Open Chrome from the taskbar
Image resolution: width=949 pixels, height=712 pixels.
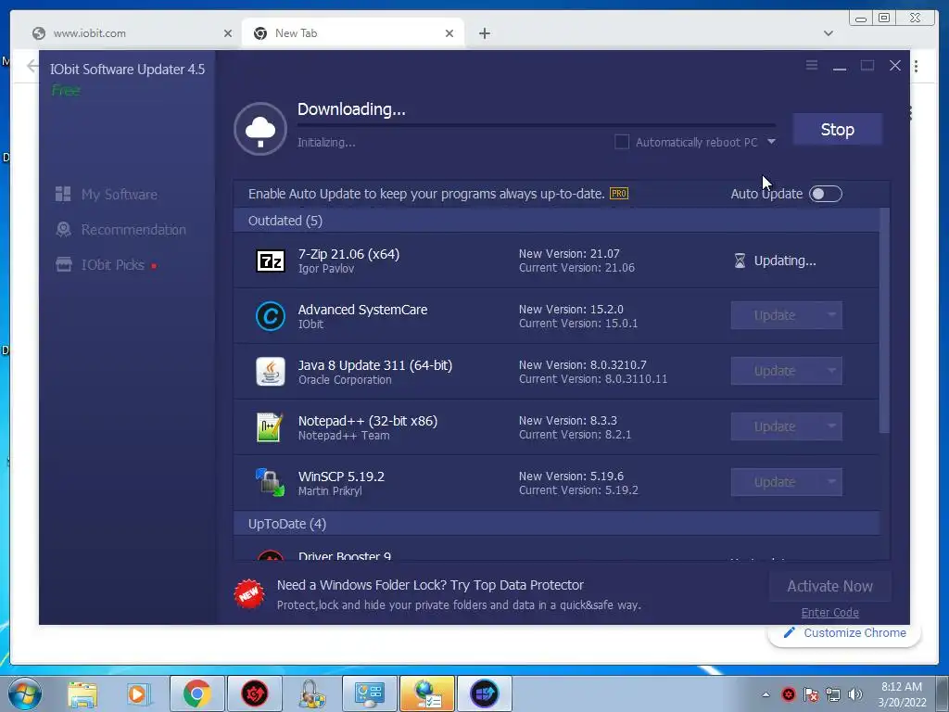[x=196, y=693]
